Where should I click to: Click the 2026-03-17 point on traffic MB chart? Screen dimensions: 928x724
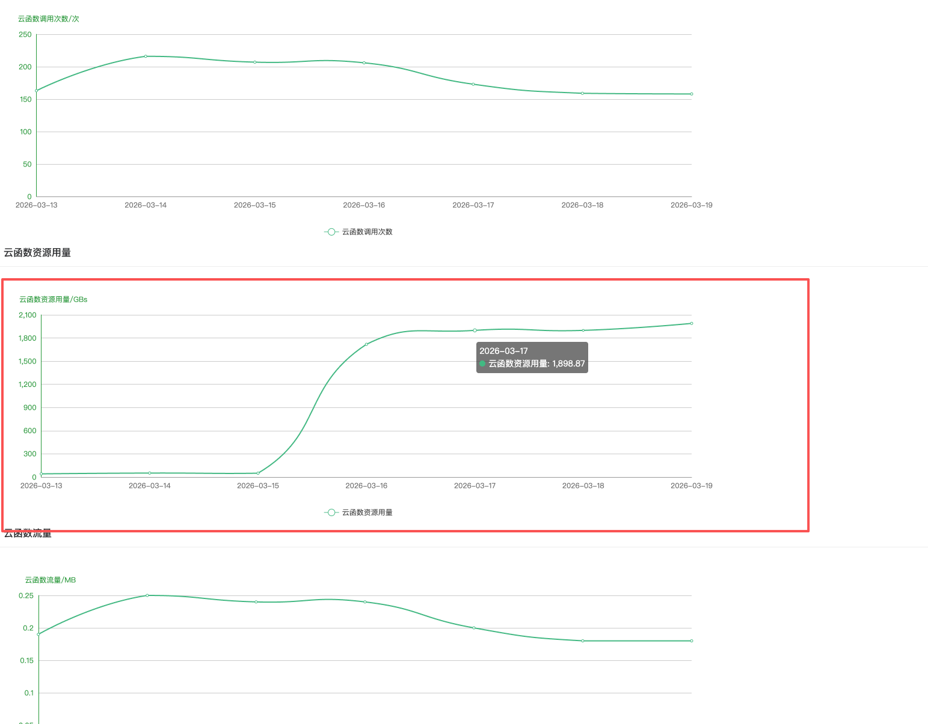(474, 628)
